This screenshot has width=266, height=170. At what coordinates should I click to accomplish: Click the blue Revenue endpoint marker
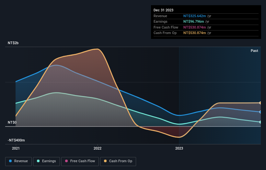tap(260, 112)
